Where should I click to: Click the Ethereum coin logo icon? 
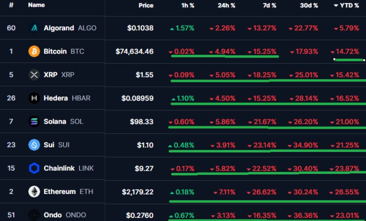point(34,191)
